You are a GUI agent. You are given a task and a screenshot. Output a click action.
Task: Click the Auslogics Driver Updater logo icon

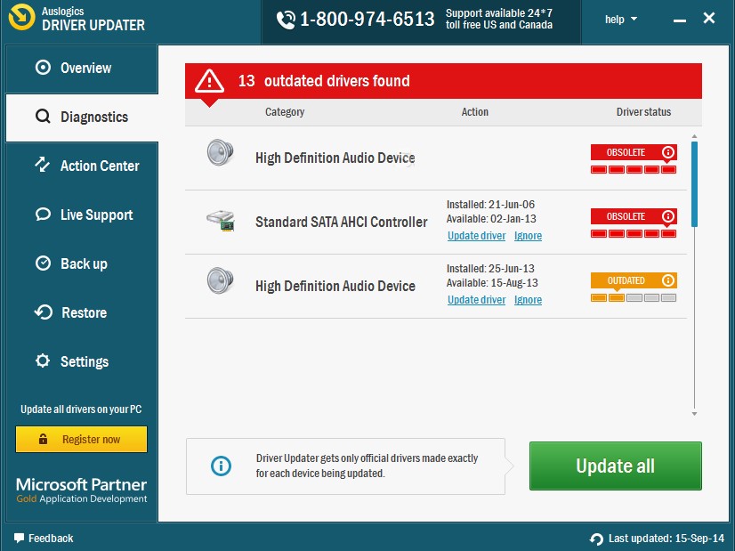(x=21, y=17)
